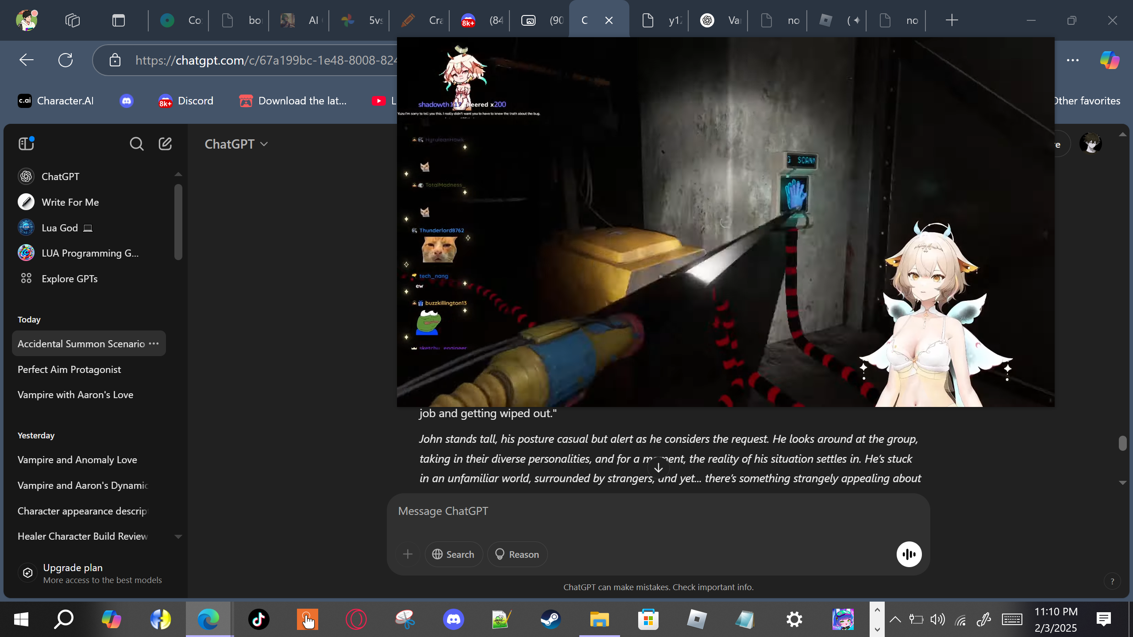The height and width of the screenshot is (637, 1133).
Task: Open the Vampire with Aaron's Love chat
Action: coord(89,395)
